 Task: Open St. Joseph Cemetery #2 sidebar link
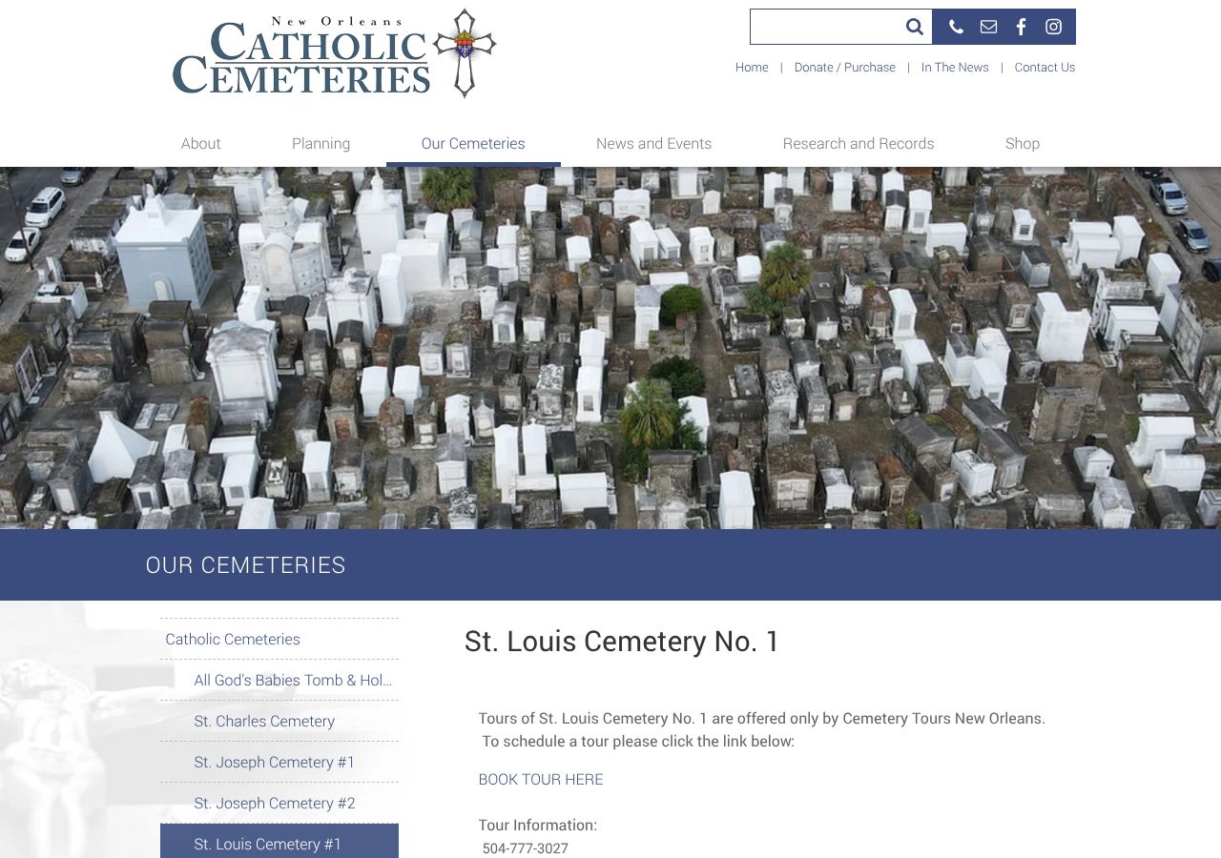pyautogui.click(x=279, y=803)
